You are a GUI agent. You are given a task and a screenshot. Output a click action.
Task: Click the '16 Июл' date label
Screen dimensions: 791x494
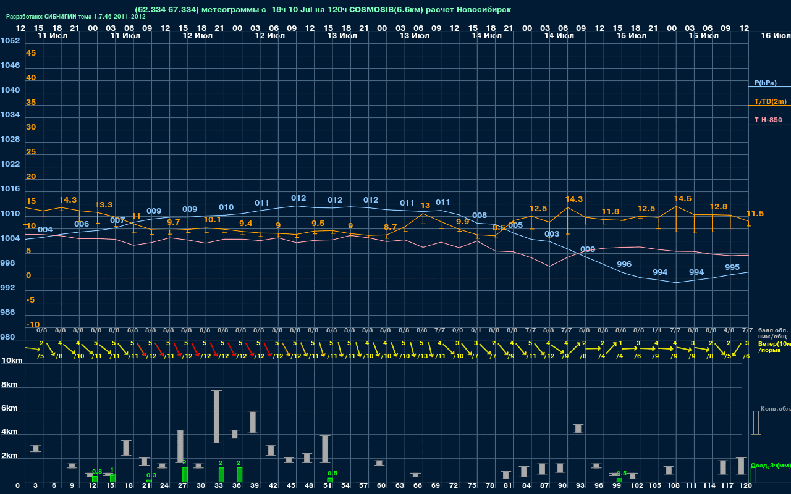pyautogui.click(x=775, y=36)
